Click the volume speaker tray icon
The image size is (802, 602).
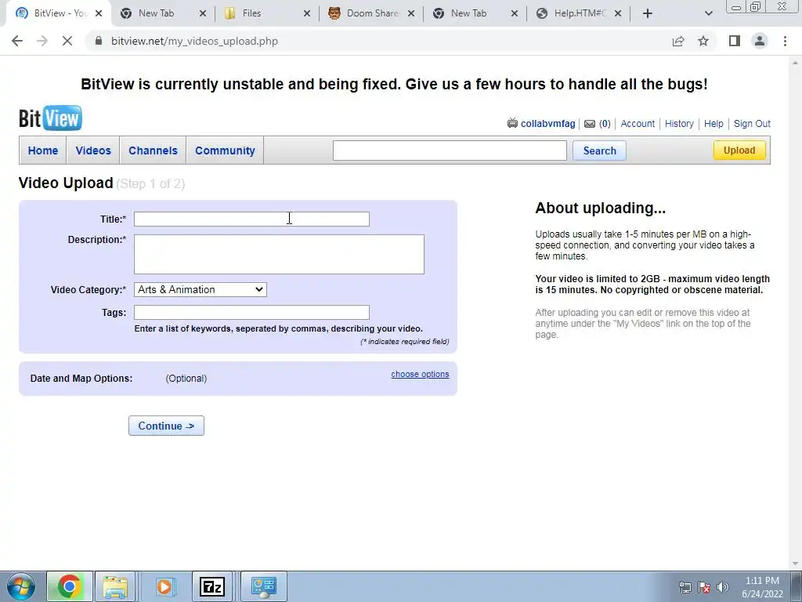[722, 587]
